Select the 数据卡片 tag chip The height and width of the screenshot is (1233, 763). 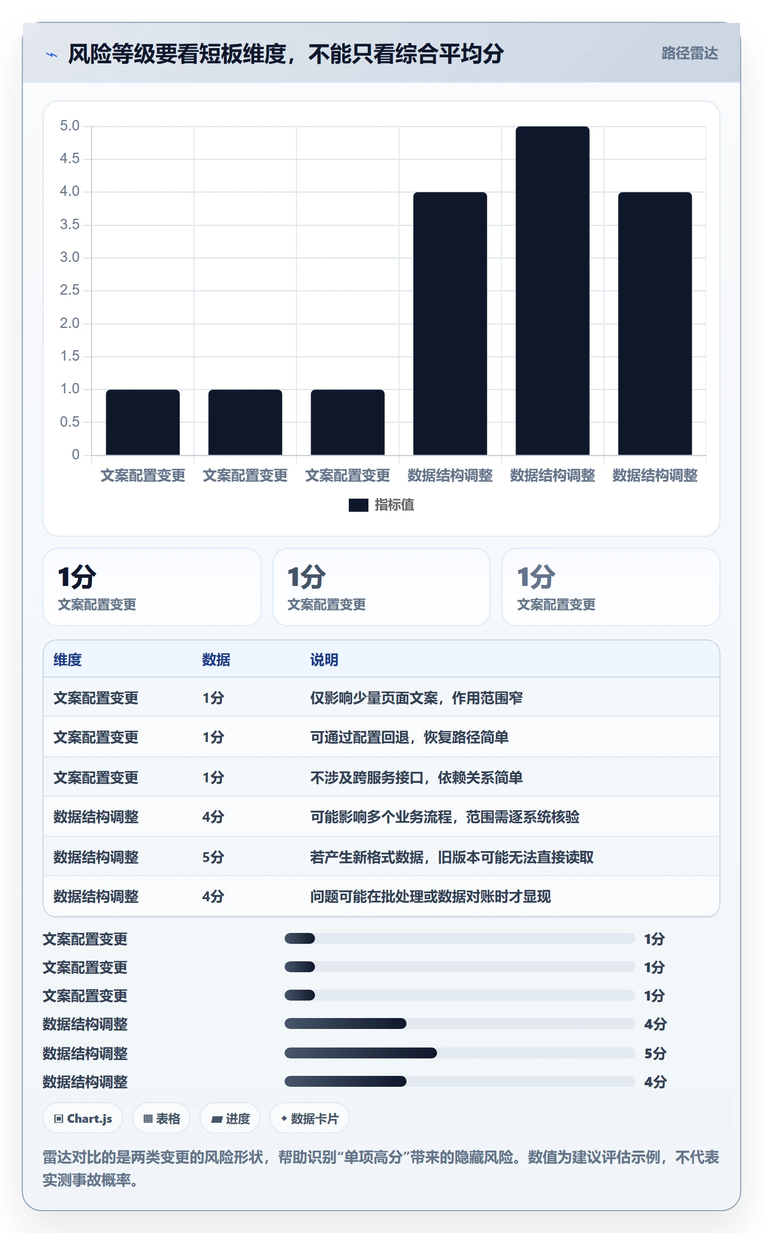[x=309, y=1118]
